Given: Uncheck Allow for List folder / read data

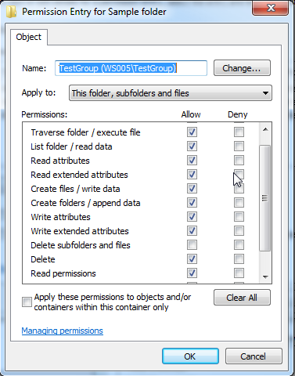Looking at the screenshot, I should point(192,146).
